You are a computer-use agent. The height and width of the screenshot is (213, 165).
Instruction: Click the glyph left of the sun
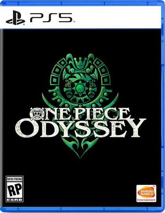click(68, 84)
